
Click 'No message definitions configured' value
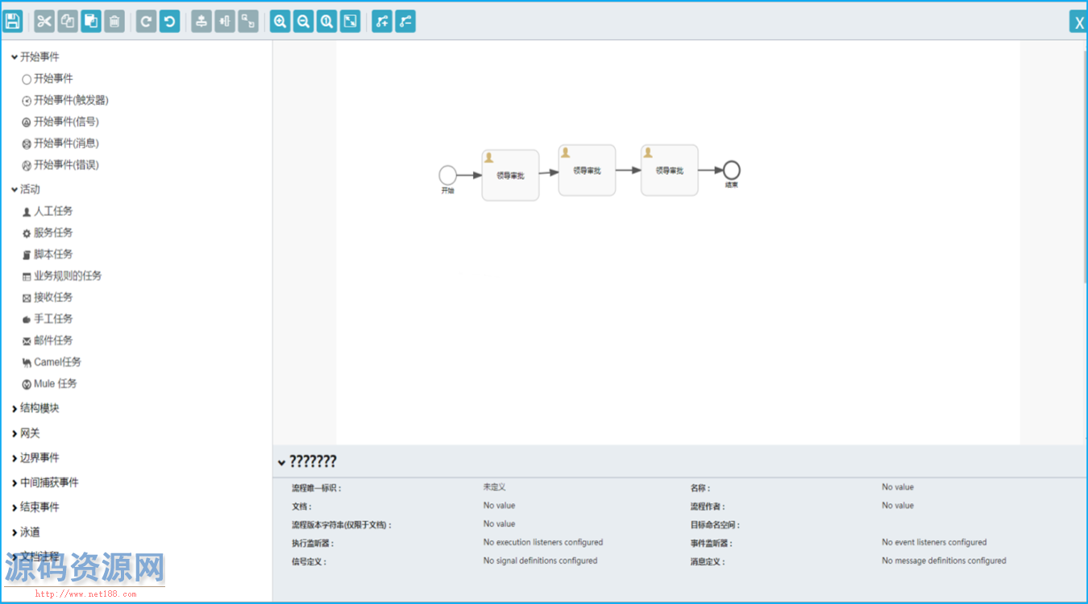[x=944, y=561]
